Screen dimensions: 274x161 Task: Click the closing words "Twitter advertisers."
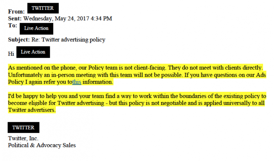click(x=32, y=110)
